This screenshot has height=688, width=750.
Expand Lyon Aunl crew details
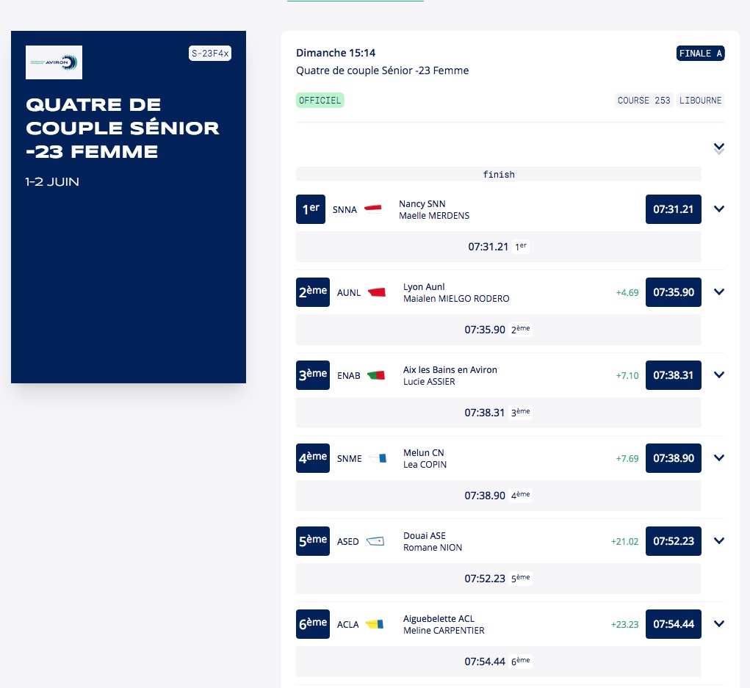coord(719,292)
